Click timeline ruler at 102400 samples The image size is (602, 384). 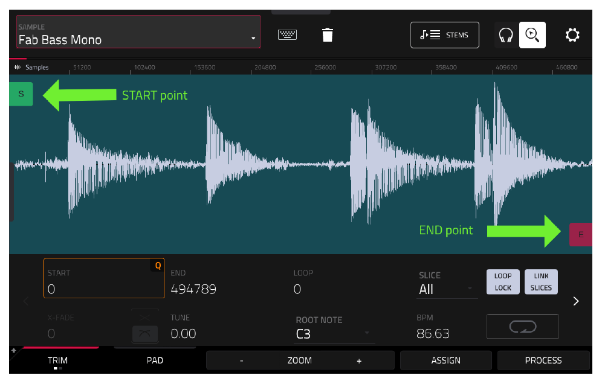coord(144,68)
